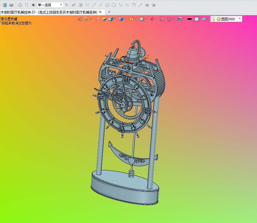Click the pointer with gear icon
The image size is (257, 223).
(x=74, y=5)
